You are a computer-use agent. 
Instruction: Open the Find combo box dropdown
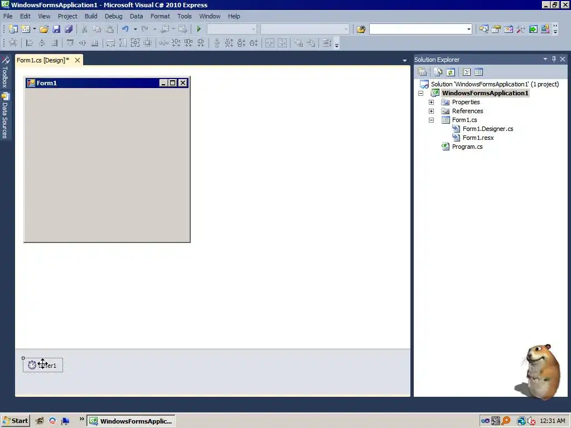[468, 29]
